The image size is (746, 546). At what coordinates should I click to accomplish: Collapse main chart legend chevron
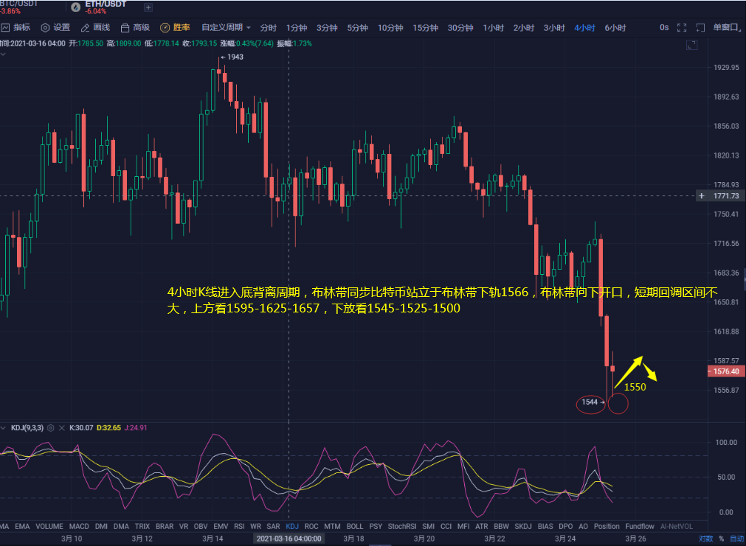click(x=3, y=55)
